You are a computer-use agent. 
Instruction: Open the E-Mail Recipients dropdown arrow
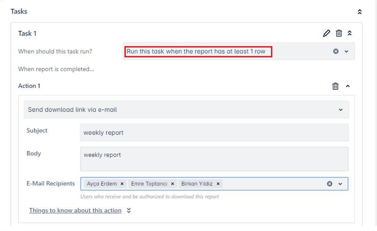pyautogui.click(x=340, y=184)
